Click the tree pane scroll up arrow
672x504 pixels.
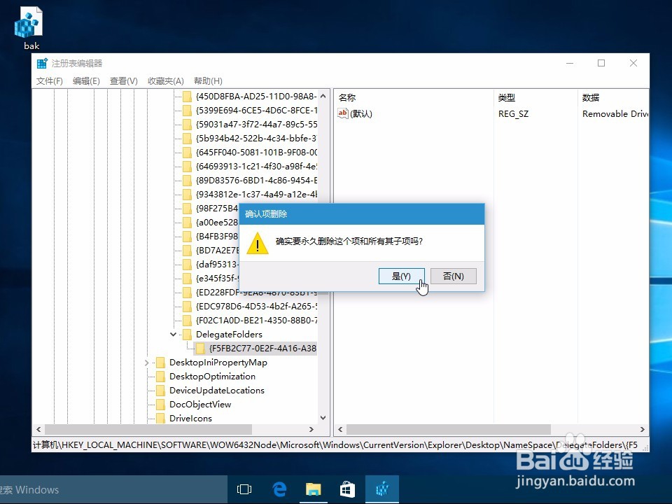click(x=323, y=96)
